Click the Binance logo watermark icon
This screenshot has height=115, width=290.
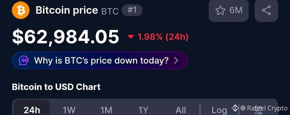[235, 108]
